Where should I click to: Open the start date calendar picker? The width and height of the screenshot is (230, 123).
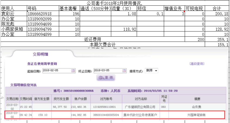[x=73, y=71]
